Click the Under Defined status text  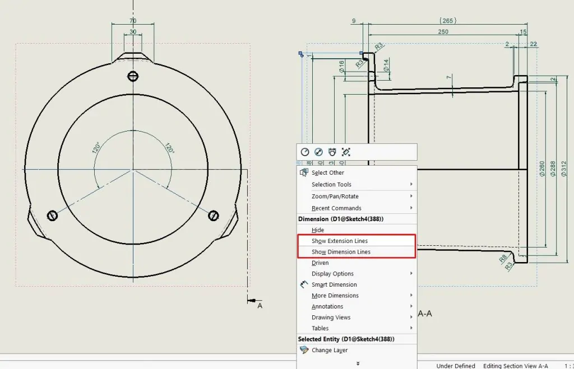pos(456,366)
